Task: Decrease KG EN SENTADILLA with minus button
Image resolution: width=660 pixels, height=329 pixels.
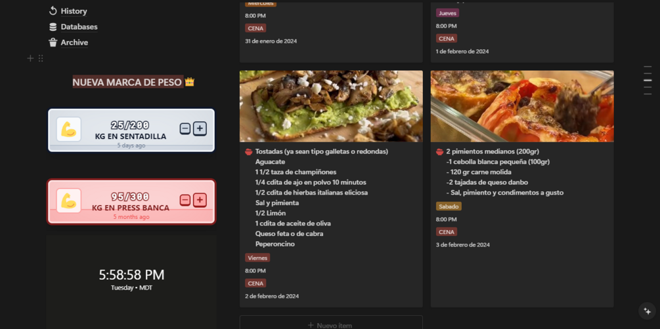Action: click(185, 128)
